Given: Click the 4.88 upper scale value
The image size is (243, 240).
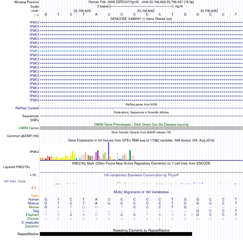Looking at the screenshot, I should pos(33,175).
